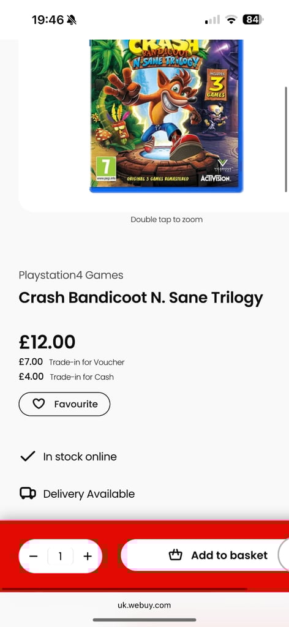Tap the basket icon beside Add to basket

click(176, 555)
